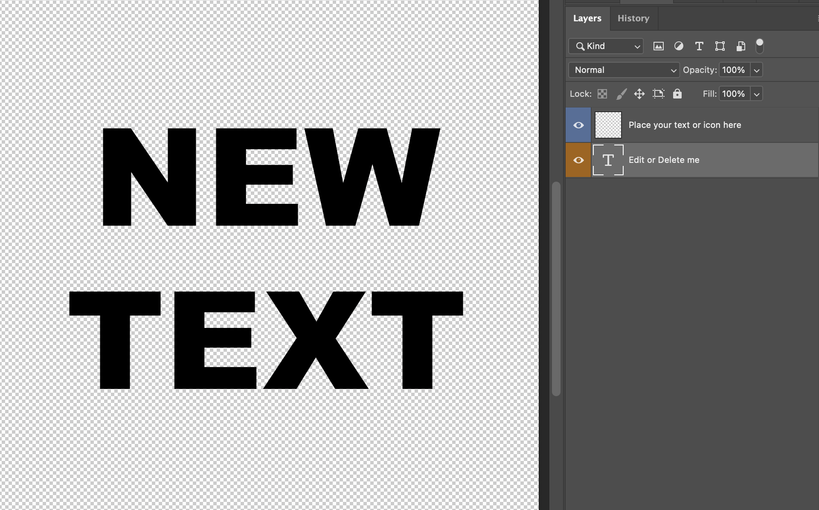Filter layers by type layers icon
This screenshot has width=819, height=510.
[699, 46]
